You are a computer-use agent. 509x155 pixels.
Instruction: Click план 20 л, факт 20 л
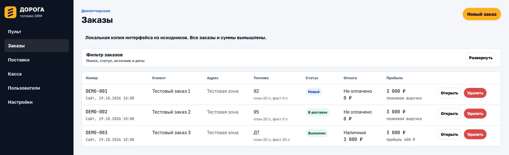(x=271, y=139)
